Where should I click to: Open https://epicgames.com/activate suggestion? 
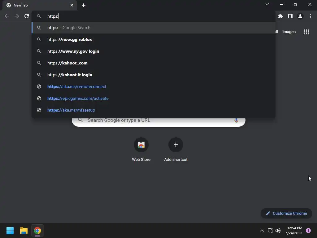point(154,98)
